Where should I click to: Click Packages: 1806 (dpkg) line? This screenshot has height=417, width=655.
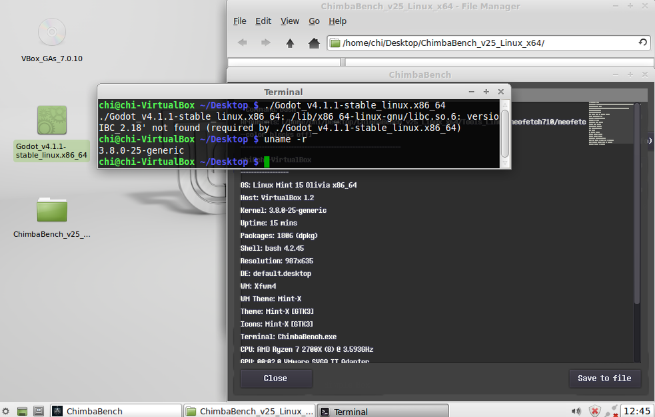[279, 235]
